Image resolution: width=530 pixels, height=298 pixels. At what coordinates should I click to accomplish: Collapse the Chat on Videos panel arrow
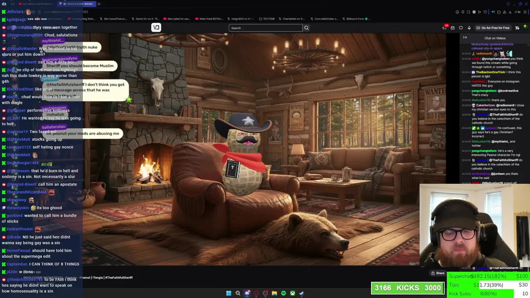465,38
